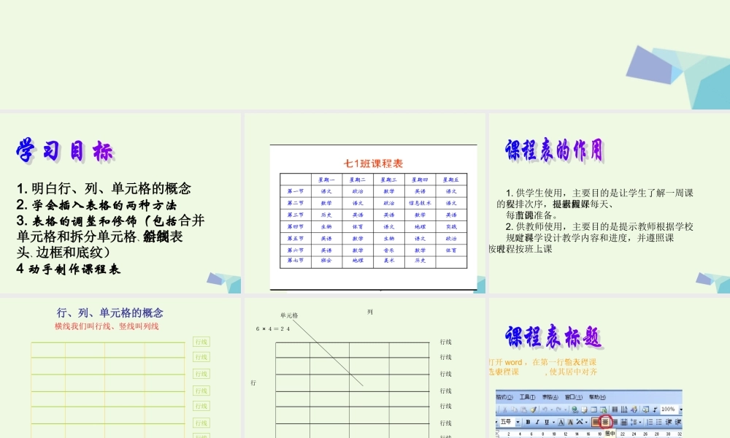Select the 七1班课程表 slide thumbnail

[365, 203]
